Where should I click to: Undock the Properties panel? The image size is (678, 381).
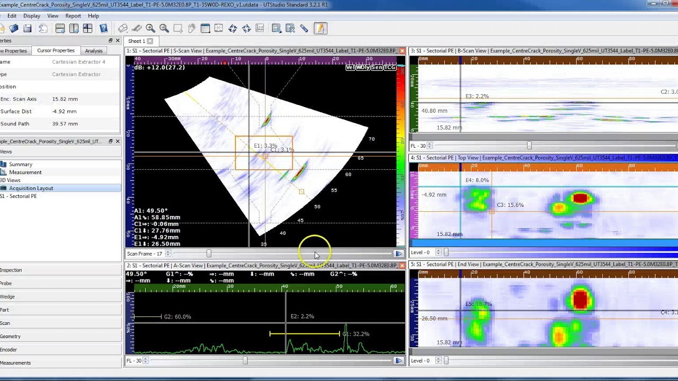pos(110,41)
